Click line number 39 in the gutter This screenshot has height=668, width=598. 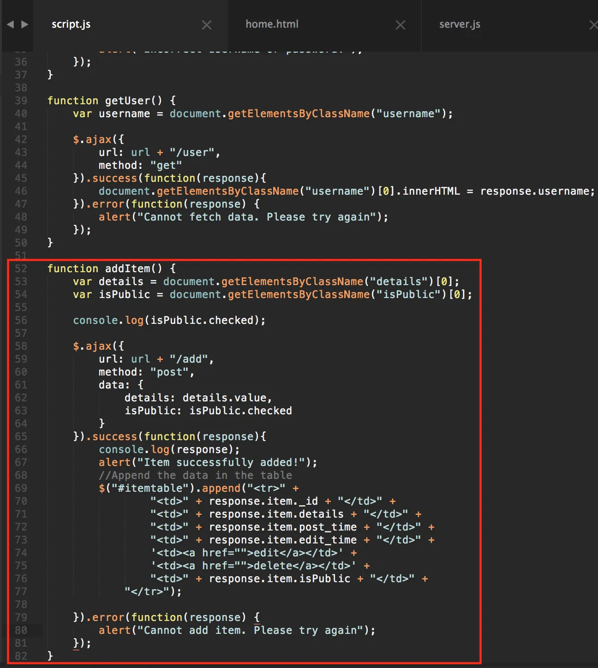[x=21, y=101]
